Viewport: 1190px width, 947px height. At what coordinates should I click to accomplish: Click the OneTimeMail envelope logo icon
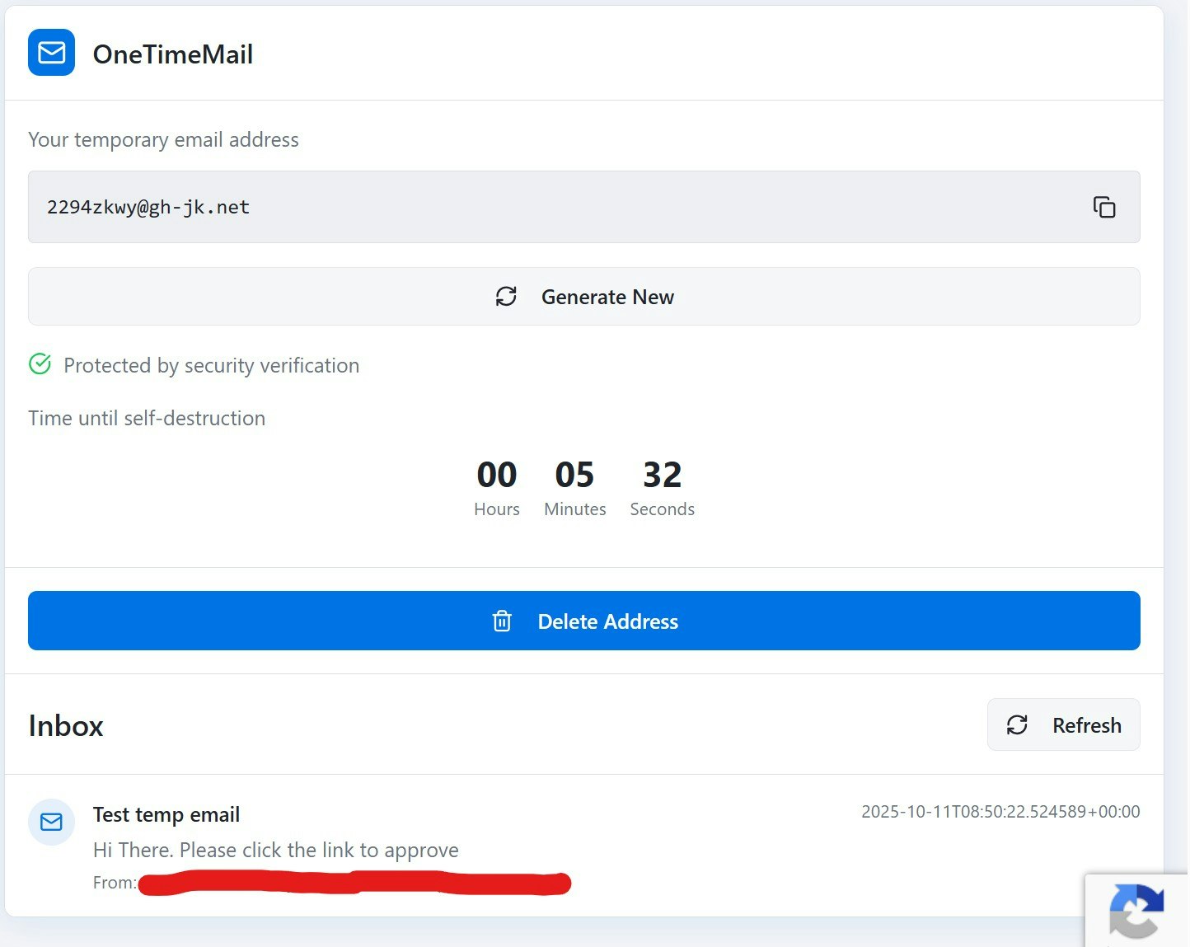point(51,53)
